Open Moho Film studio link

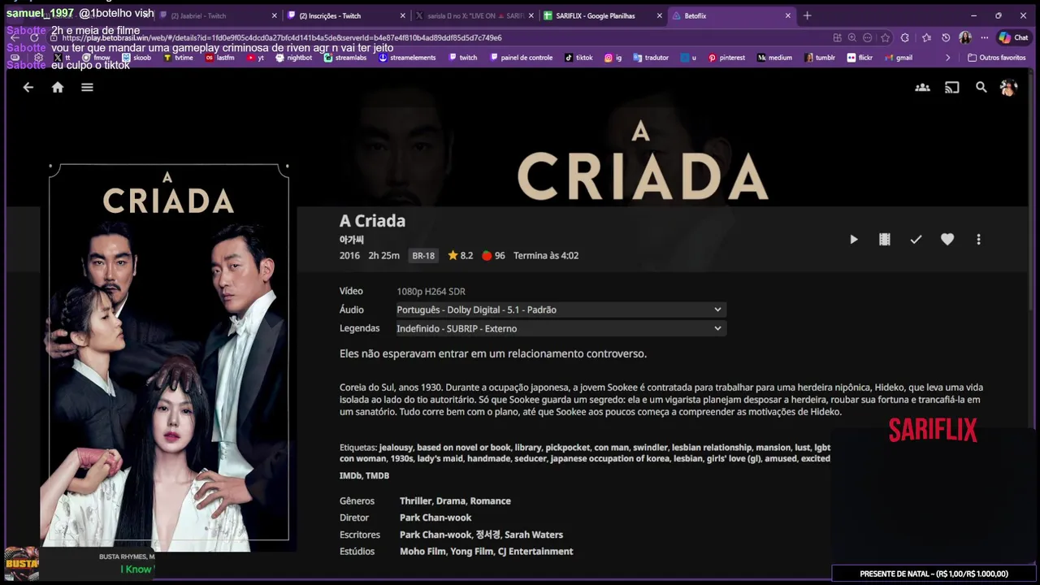coord(422,552)
